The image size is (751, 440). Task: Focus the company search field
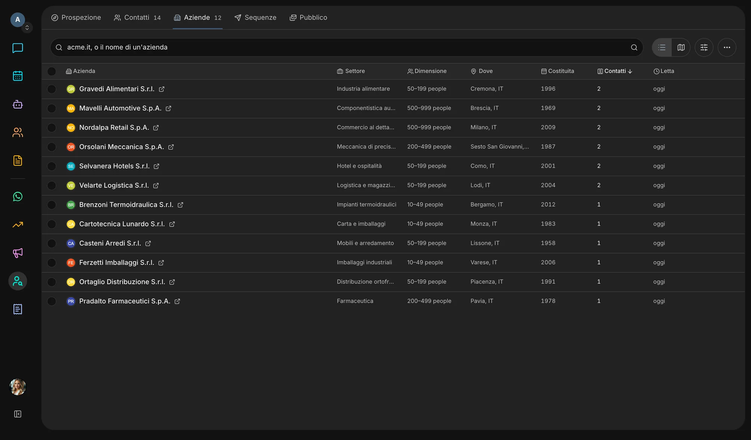(347, 47)
